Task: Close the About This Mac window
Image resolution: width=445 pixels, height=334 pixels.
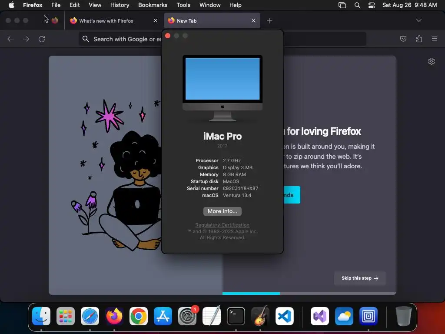Action: pos(168,36)
